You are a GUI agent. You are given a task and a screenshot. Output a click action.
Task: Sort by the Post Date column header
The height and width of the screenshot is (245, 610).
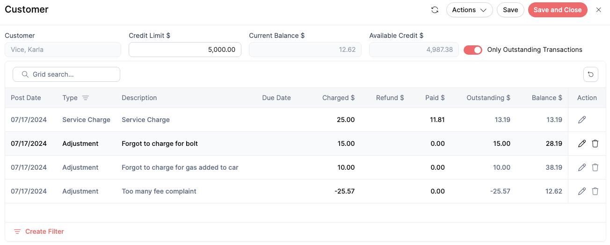pos(26,98)
